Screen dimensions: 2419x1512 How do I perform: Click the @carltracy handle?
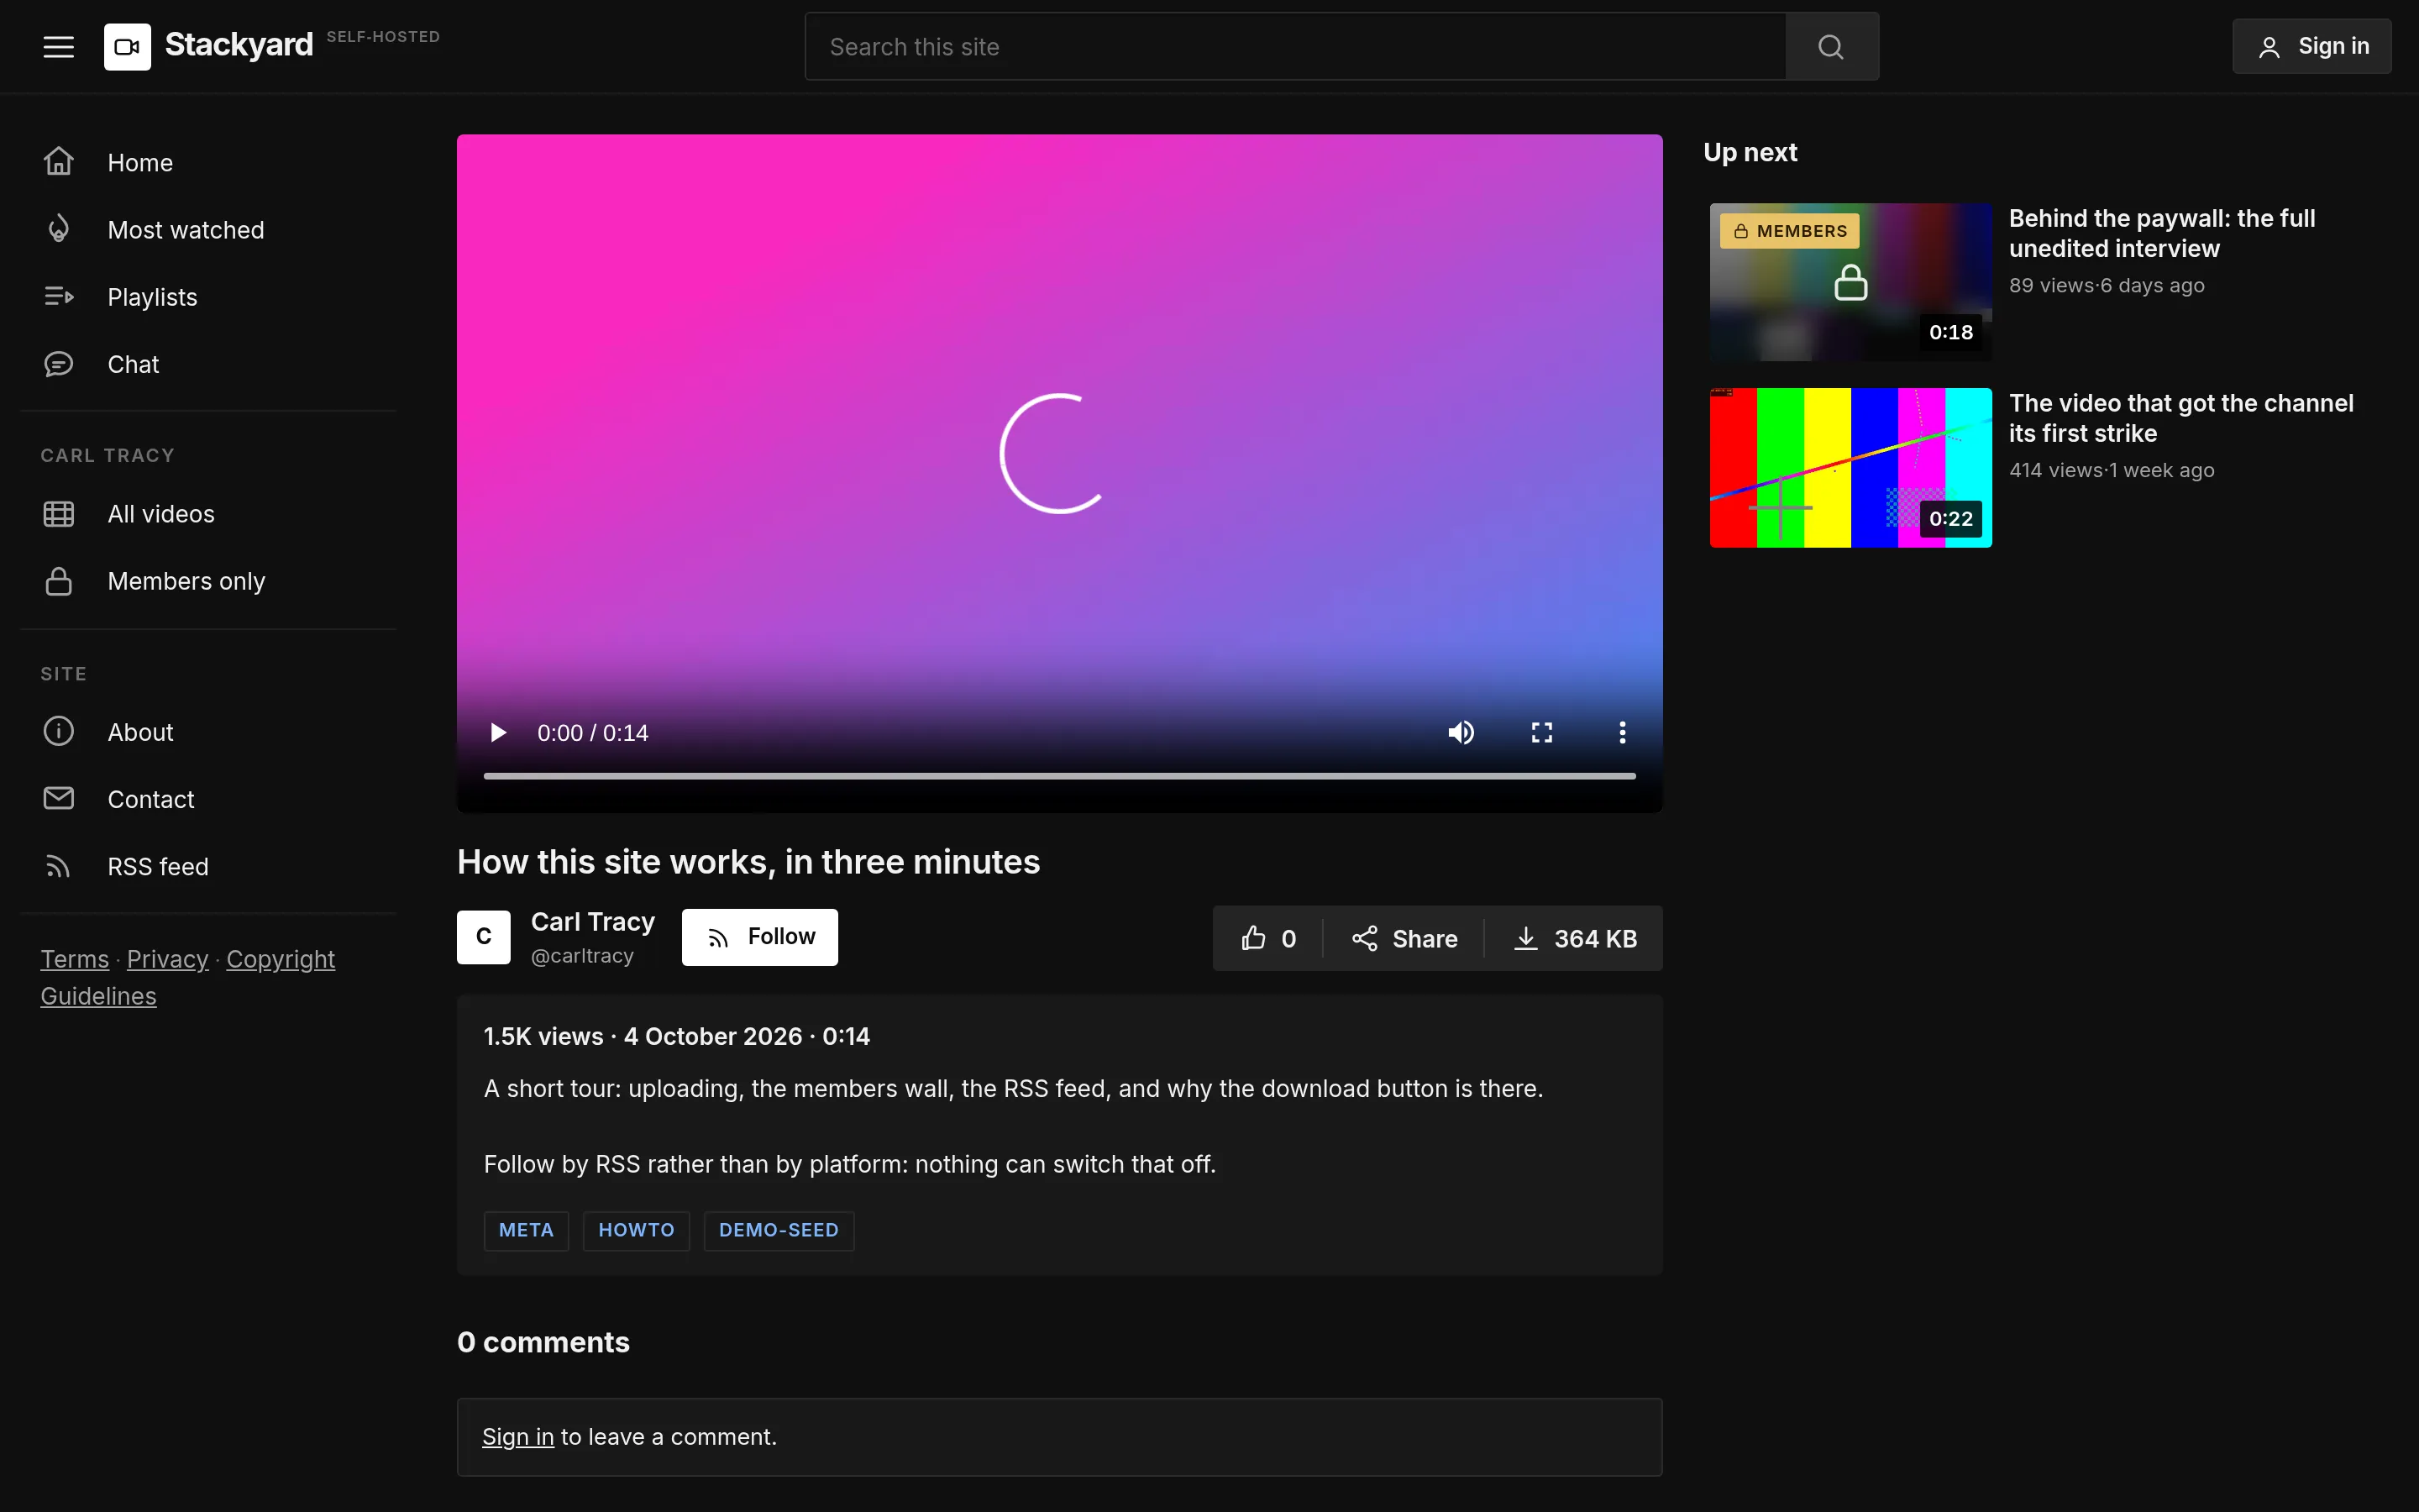tap(582, 956)
